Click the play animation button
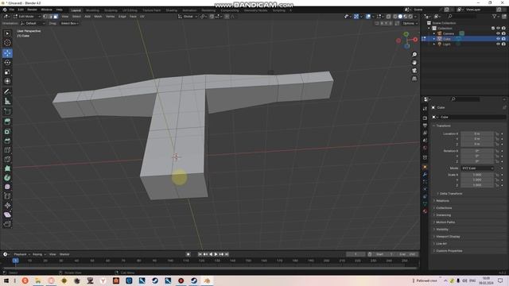Viewport: 509px width, 286px height. pyautogui.click(x=216, y=254)
